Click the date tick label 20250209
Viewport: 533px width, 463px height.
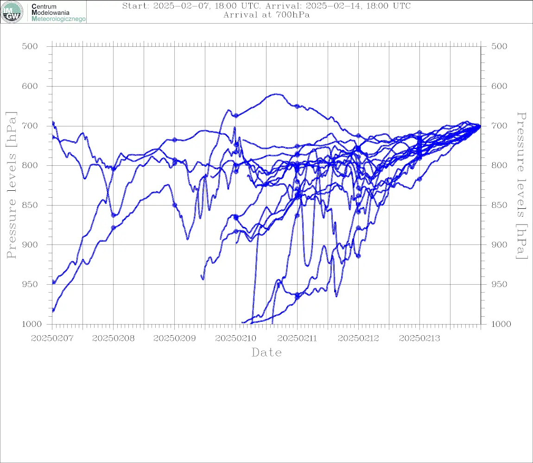pyautogui.click(x=174, y=338)
